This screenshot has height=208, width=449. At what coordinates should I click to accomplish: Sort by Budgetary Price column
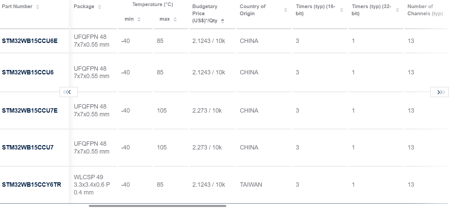(223, 21)
